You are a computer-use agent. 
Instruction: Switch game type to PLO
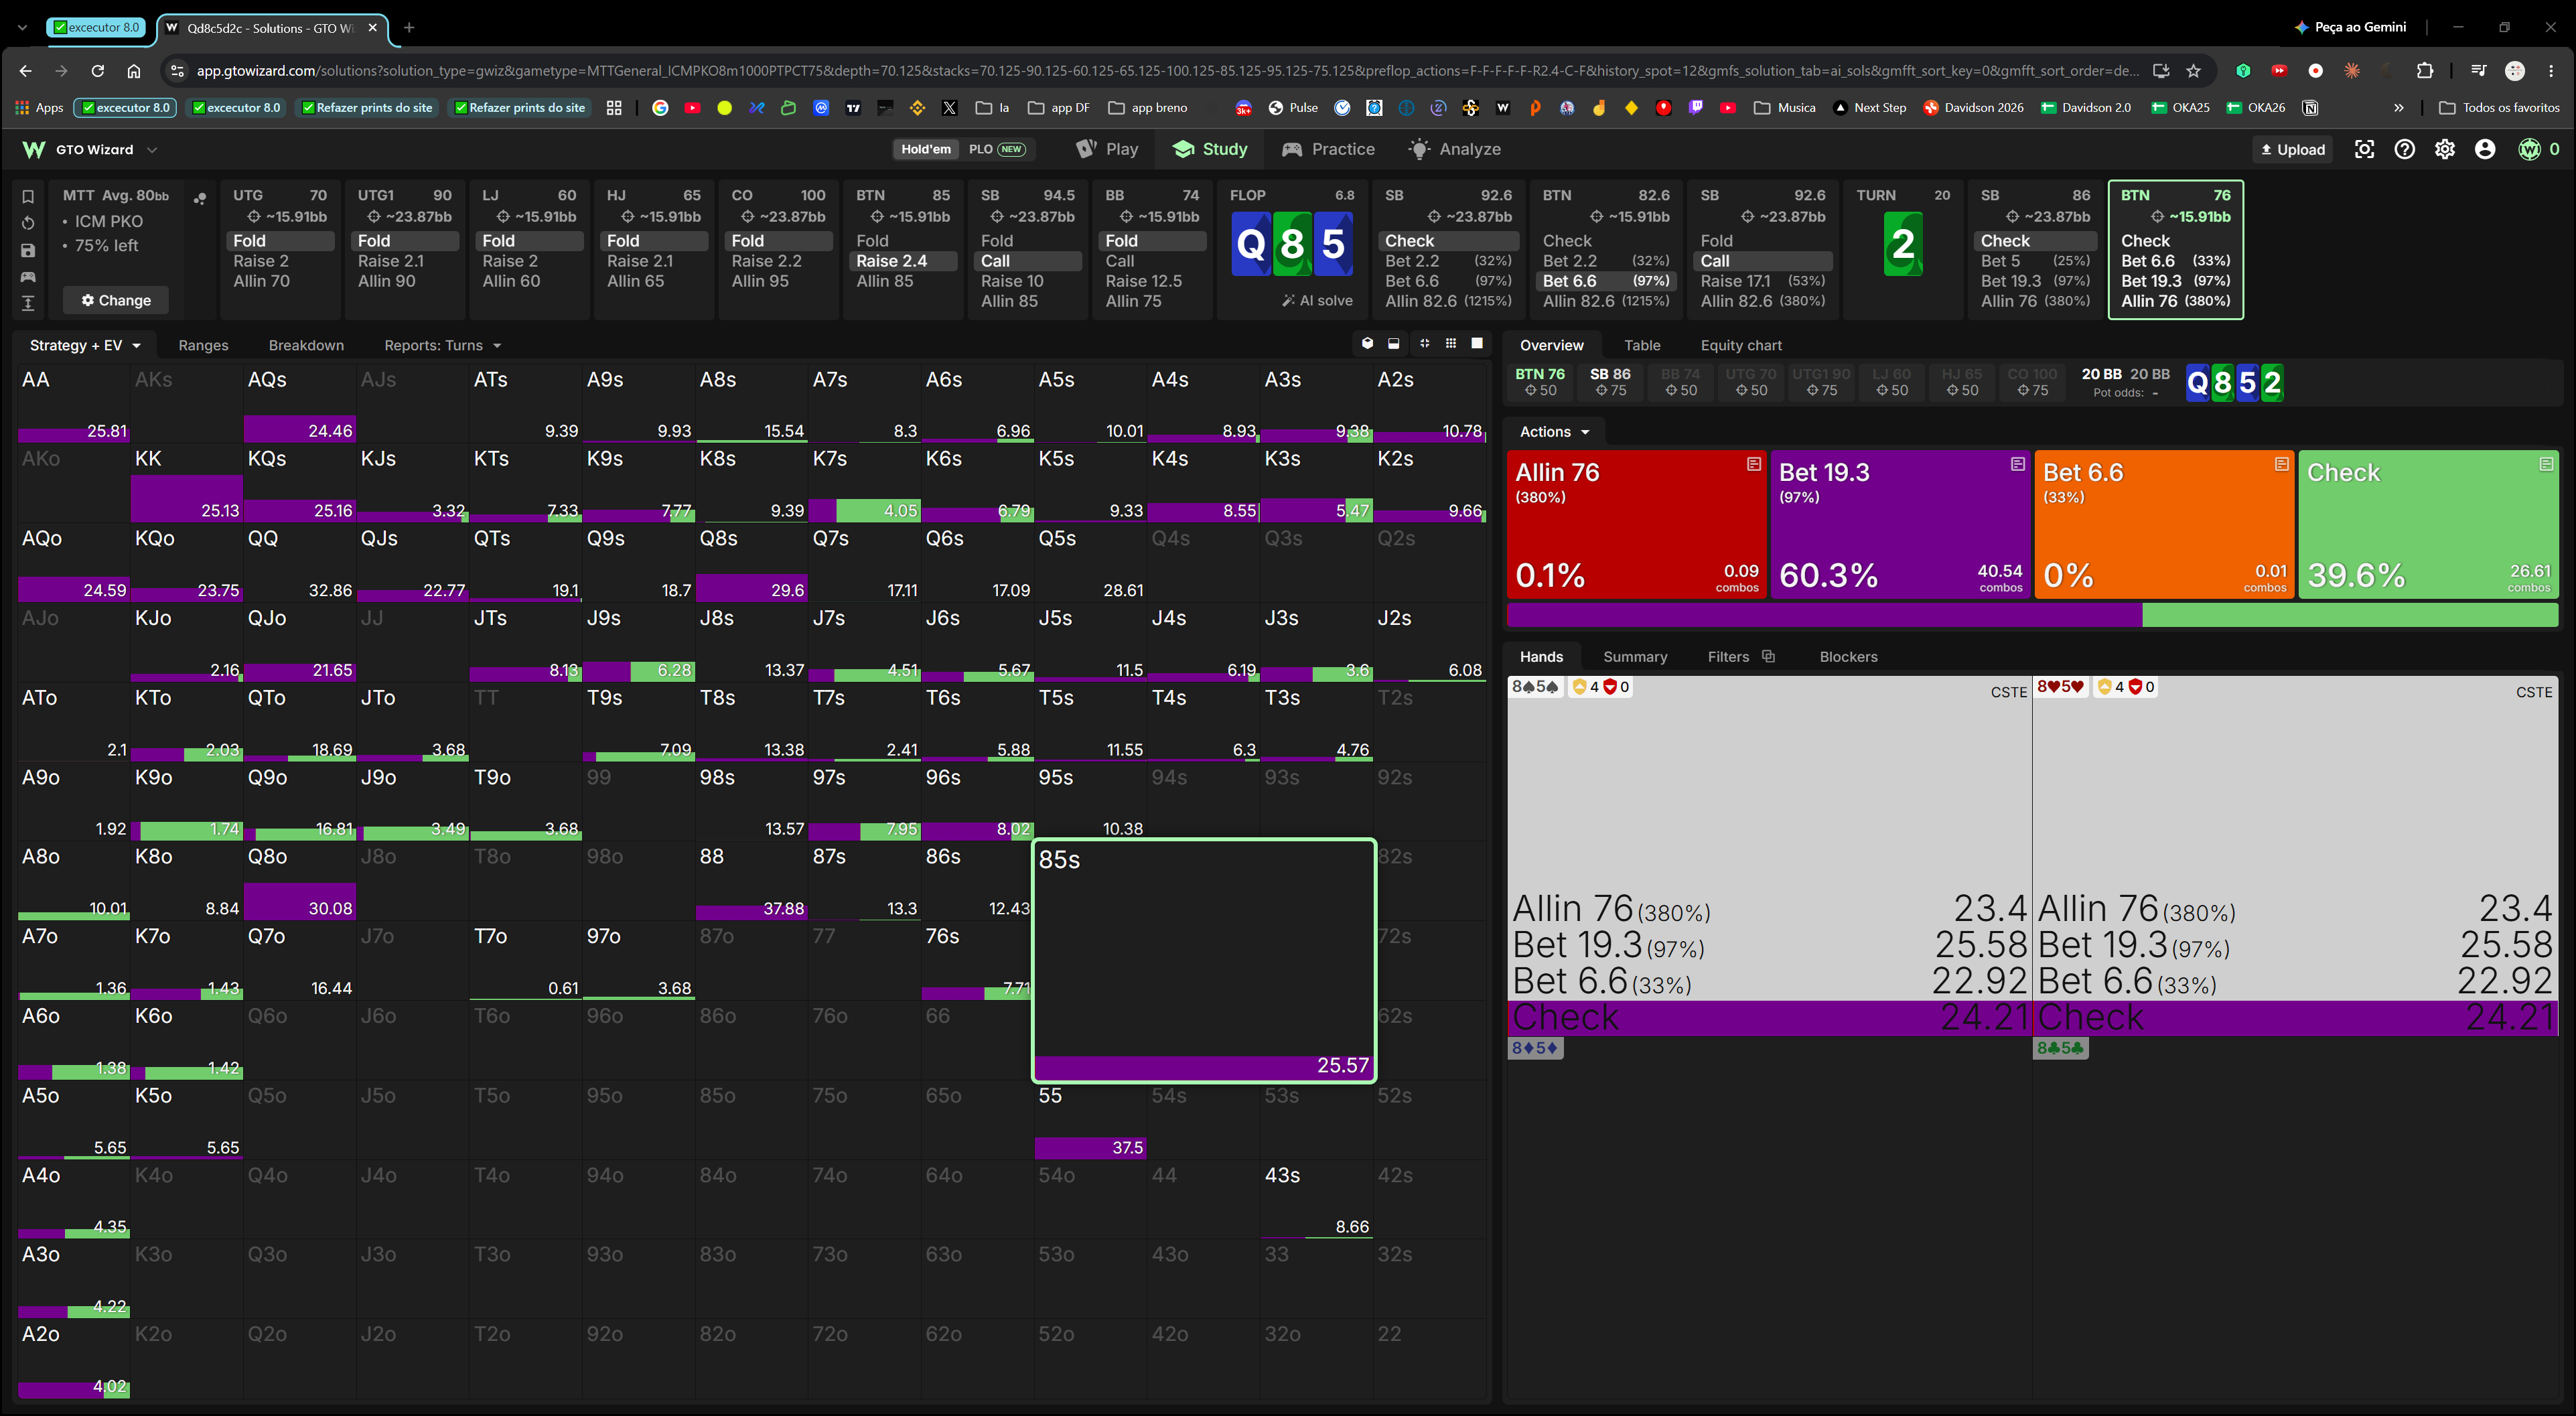pos(996,149)
